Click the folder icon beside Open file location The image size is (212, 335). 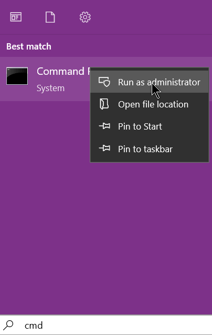point(104,104)
